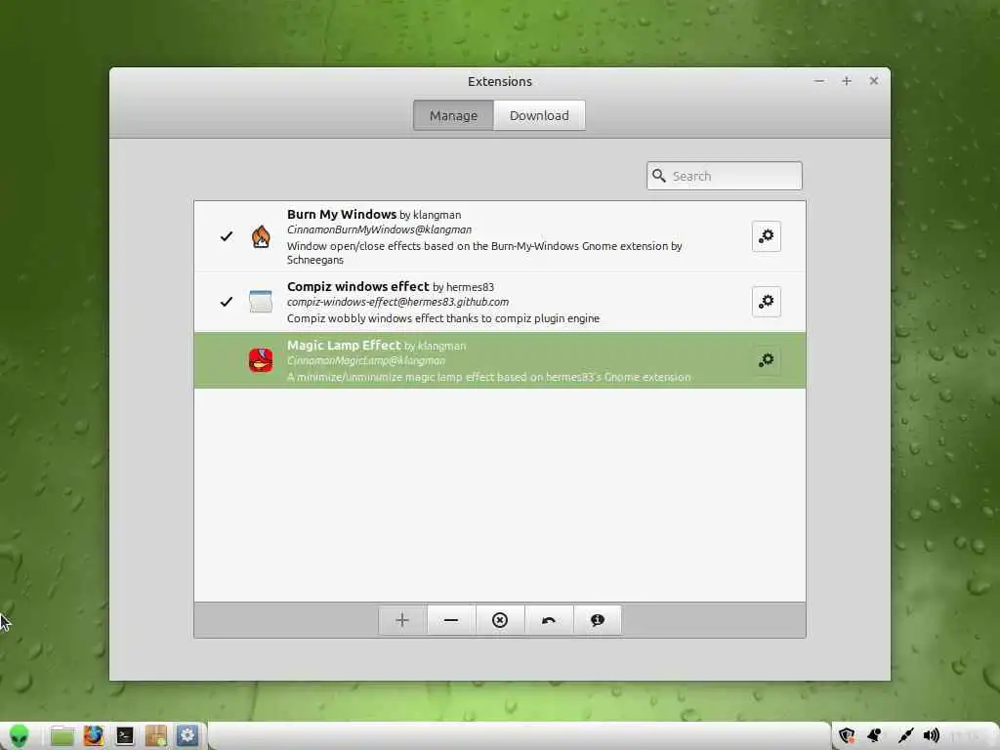1000x750 pixels.
Task: Click CinnamonBurnMyWindows@klangman identifier text
Action: tap(380, 229)
